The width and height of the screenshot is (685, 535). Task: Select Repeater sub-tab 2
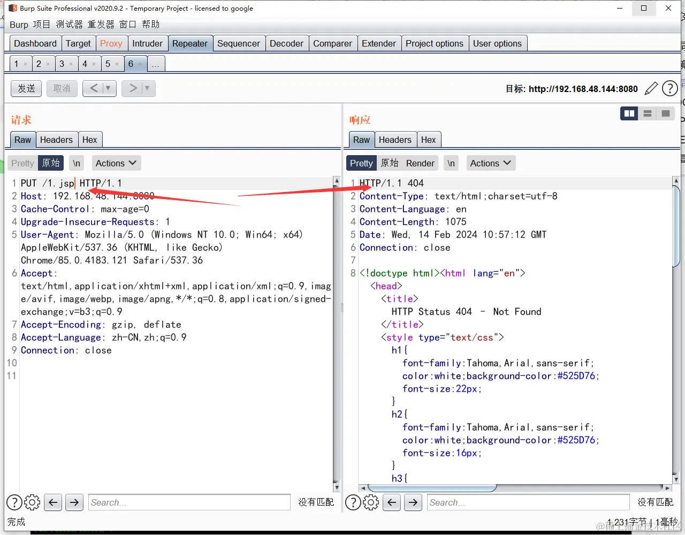[x=39, y=64]
